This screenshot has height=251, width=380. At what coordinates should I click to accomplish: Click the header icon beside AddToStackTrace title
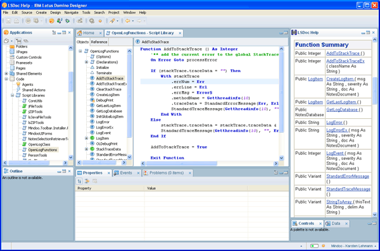pos(137,42)
